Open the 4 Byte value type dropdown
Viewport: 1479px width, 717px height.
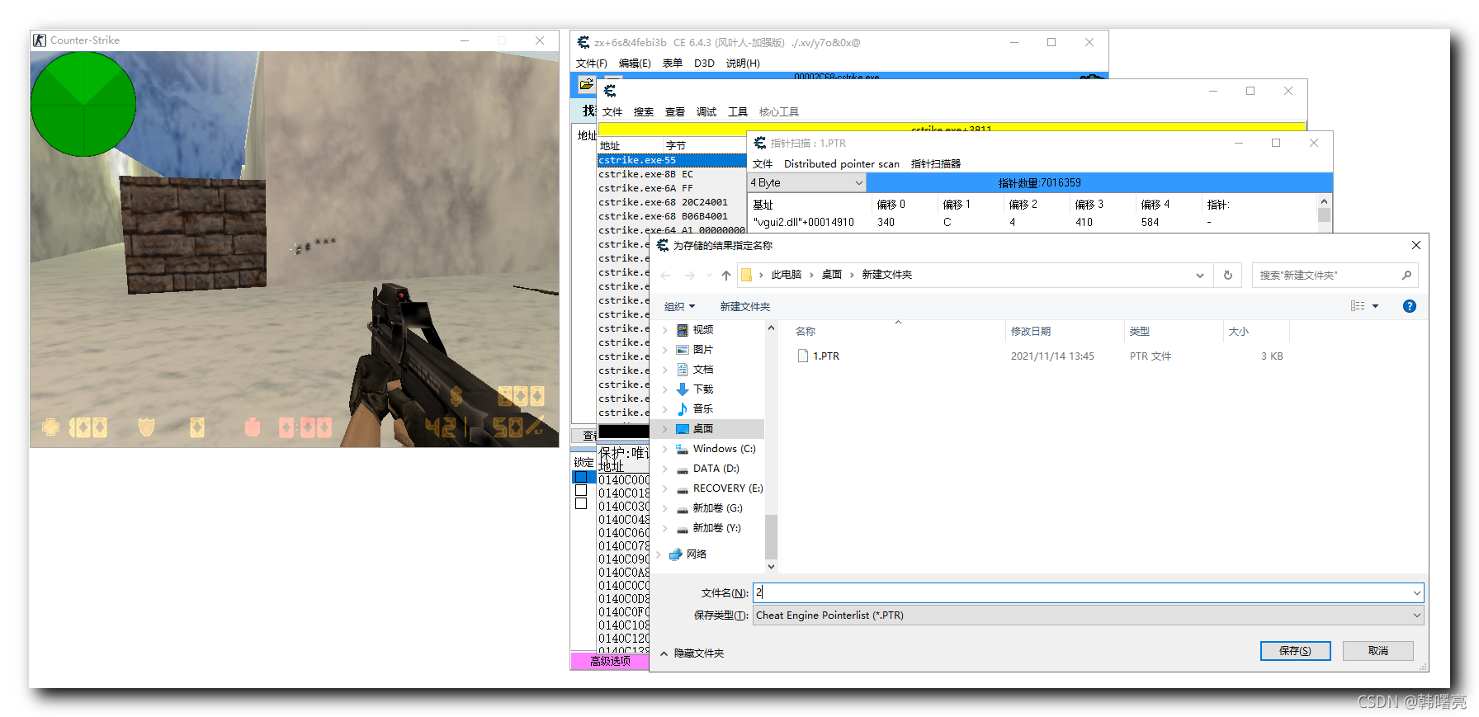(806, 183)
